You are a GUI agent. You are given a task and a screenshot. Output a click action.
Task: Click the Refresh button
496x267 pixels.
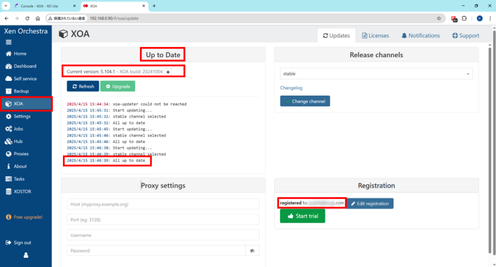[83, 86]
